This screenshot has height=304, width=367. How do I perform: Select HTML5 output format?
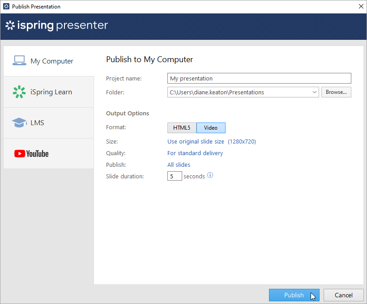click(182, 128)
